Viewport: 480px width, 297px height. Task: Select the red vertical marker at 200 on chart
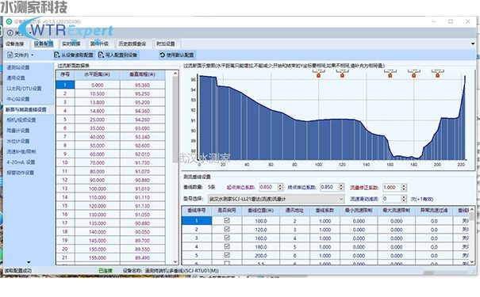click(437, 75)
